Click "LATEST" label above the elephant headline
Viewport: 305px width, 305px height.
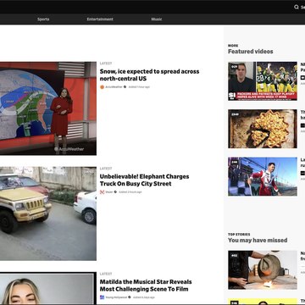pos(106,169)
